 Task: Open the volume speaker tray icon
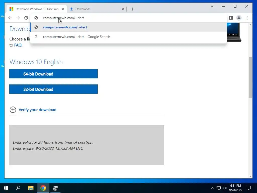point(224,188)
